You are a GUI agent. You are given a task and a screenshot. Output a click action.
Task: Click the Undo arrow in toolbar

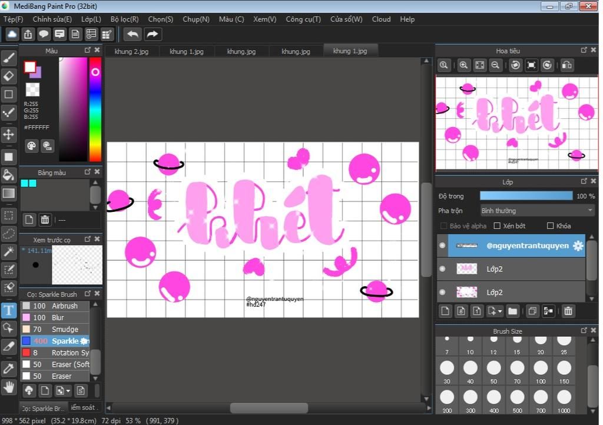pyautogui.click(x=132, y=34)
